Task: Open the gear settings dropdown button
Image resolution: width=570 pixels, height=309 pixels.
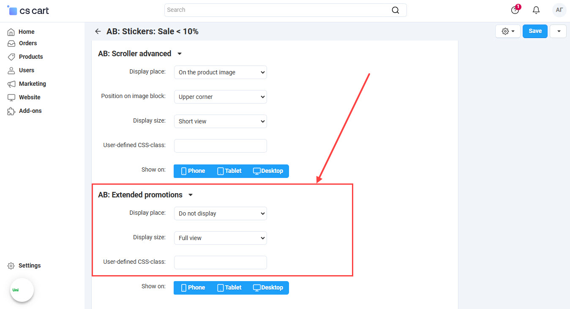Action: (x=507, y=31)
